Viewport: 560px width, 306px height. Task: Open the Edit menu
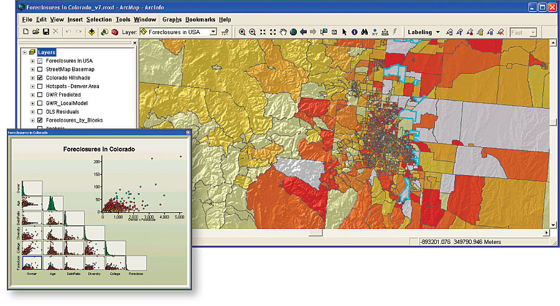42,20
